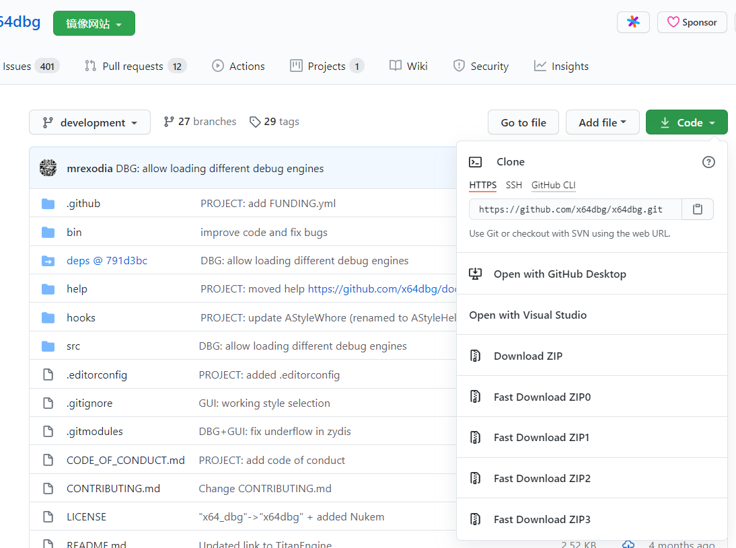Image resolution: width=736 pixels, height=548 pixels.
Task: Click the Fast Download ZIP2 archive icon
Action: (475, 478)
